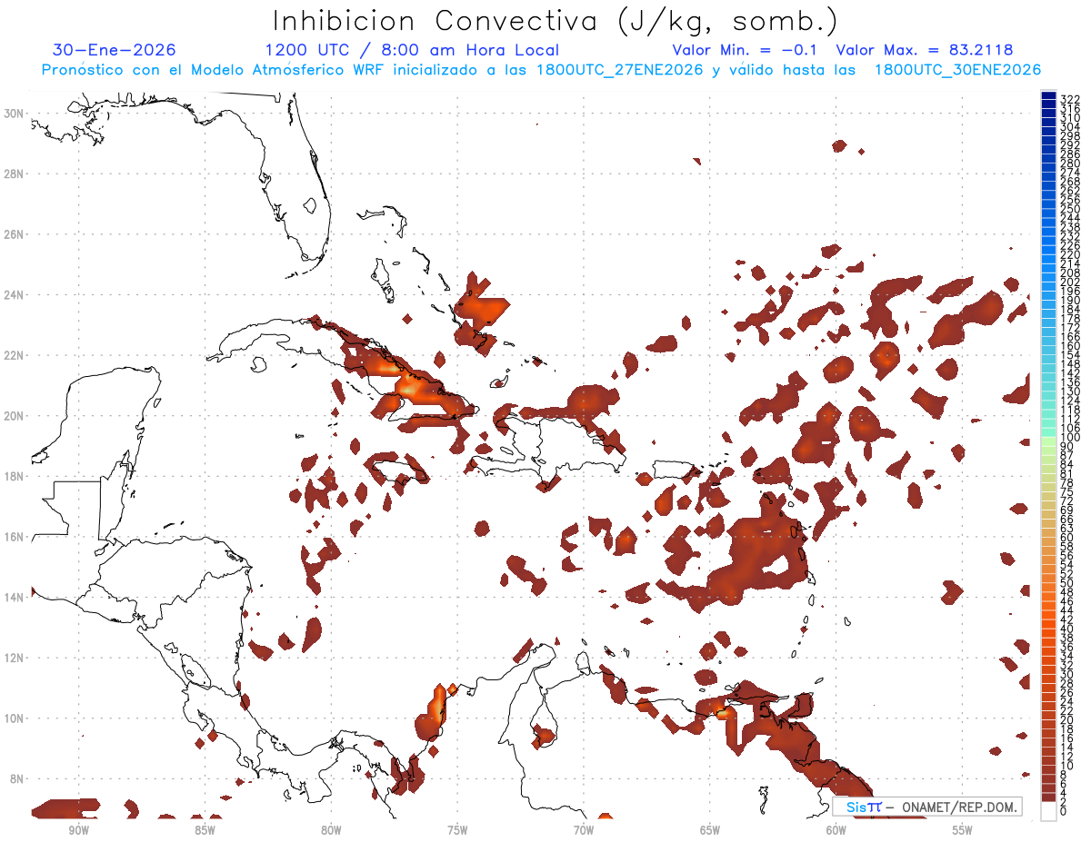Click the '55W' longitude label
Viewport: 1091px width, 842px height.
point(963,830)
